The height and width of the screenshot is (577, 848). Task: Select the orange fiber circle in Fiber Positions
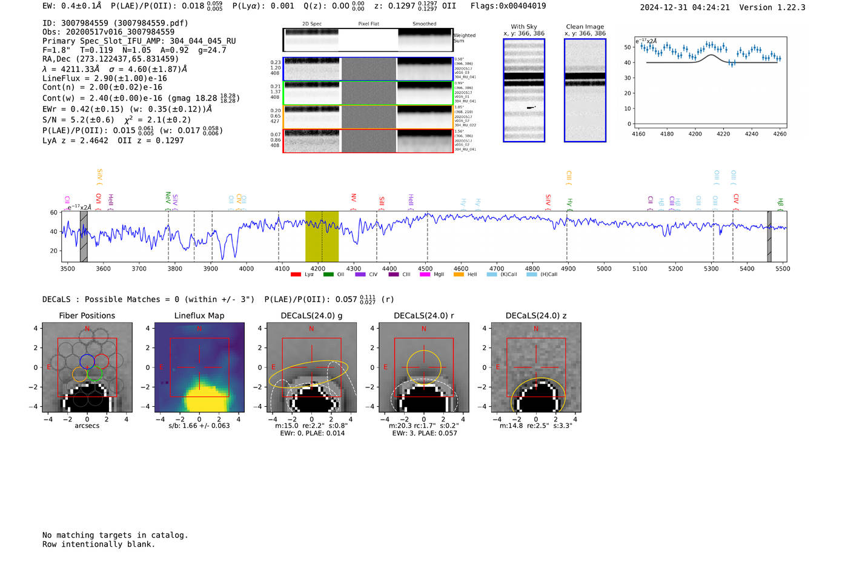point(80,374)
